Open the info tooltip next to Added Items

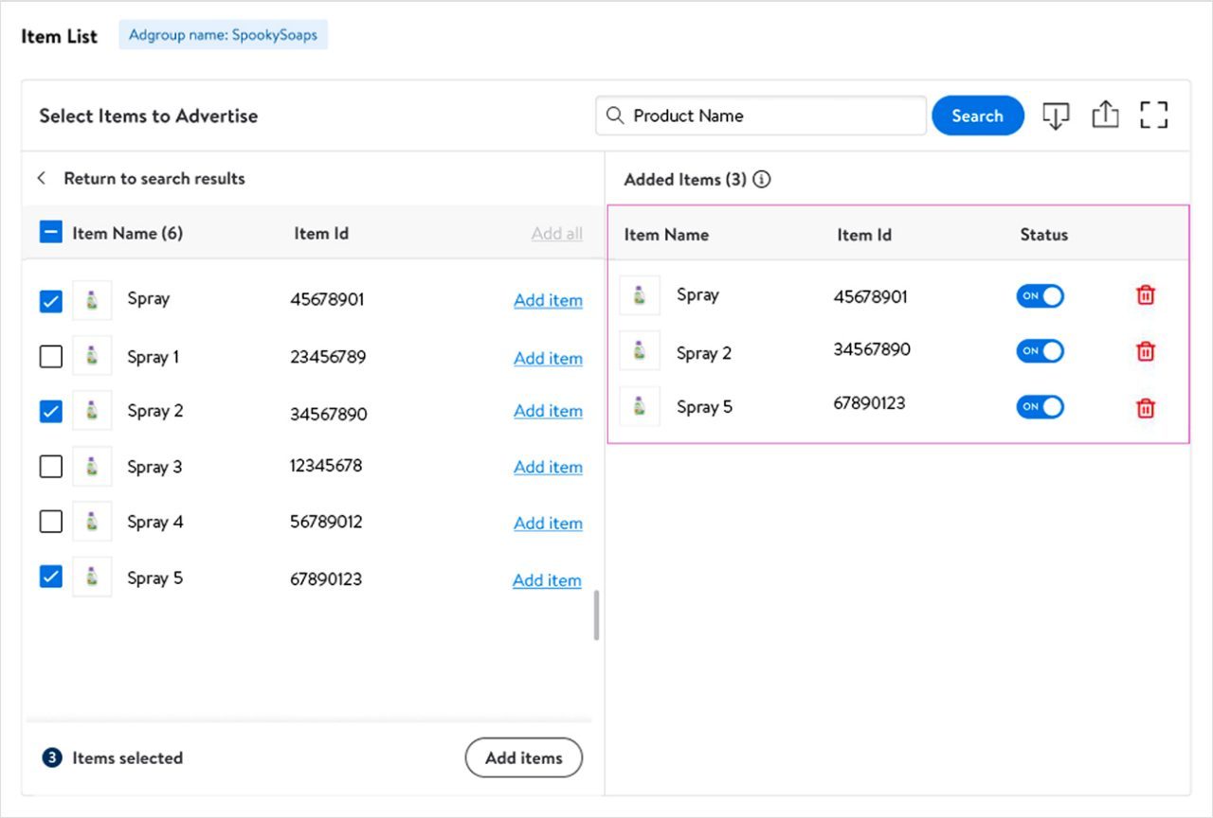click(762, 179)
